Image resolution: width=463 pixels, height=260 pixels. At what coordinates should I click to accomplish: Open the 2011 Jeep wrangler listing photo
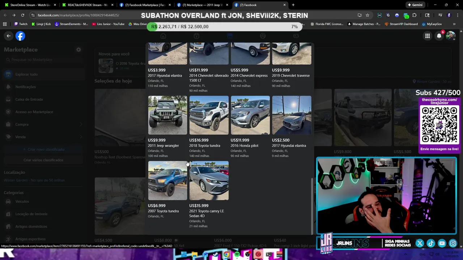[x=167, y=115]
